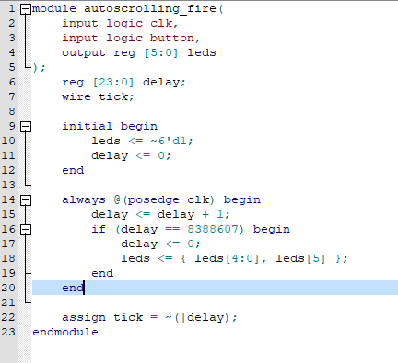This screenshot has width=398, height=363.
Task: Click the ~6'd1 literal value
Action: tap(169, 141)
